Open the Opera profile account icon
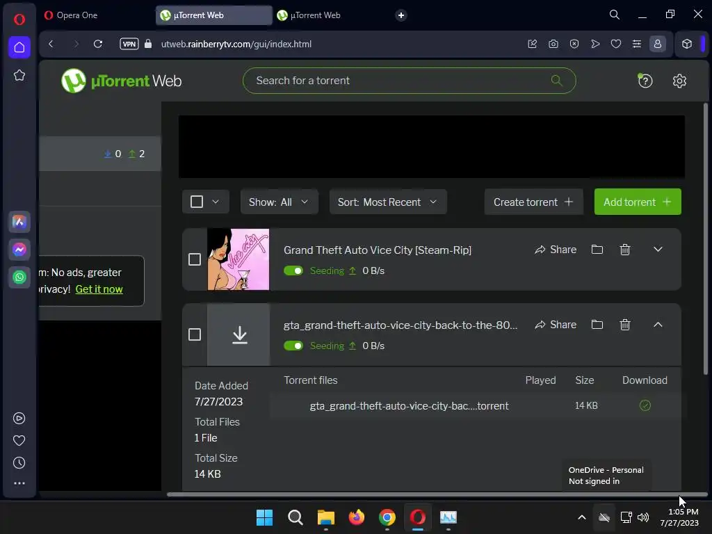The width and height of the screenshot is (712, 534). tap(658, 44)
